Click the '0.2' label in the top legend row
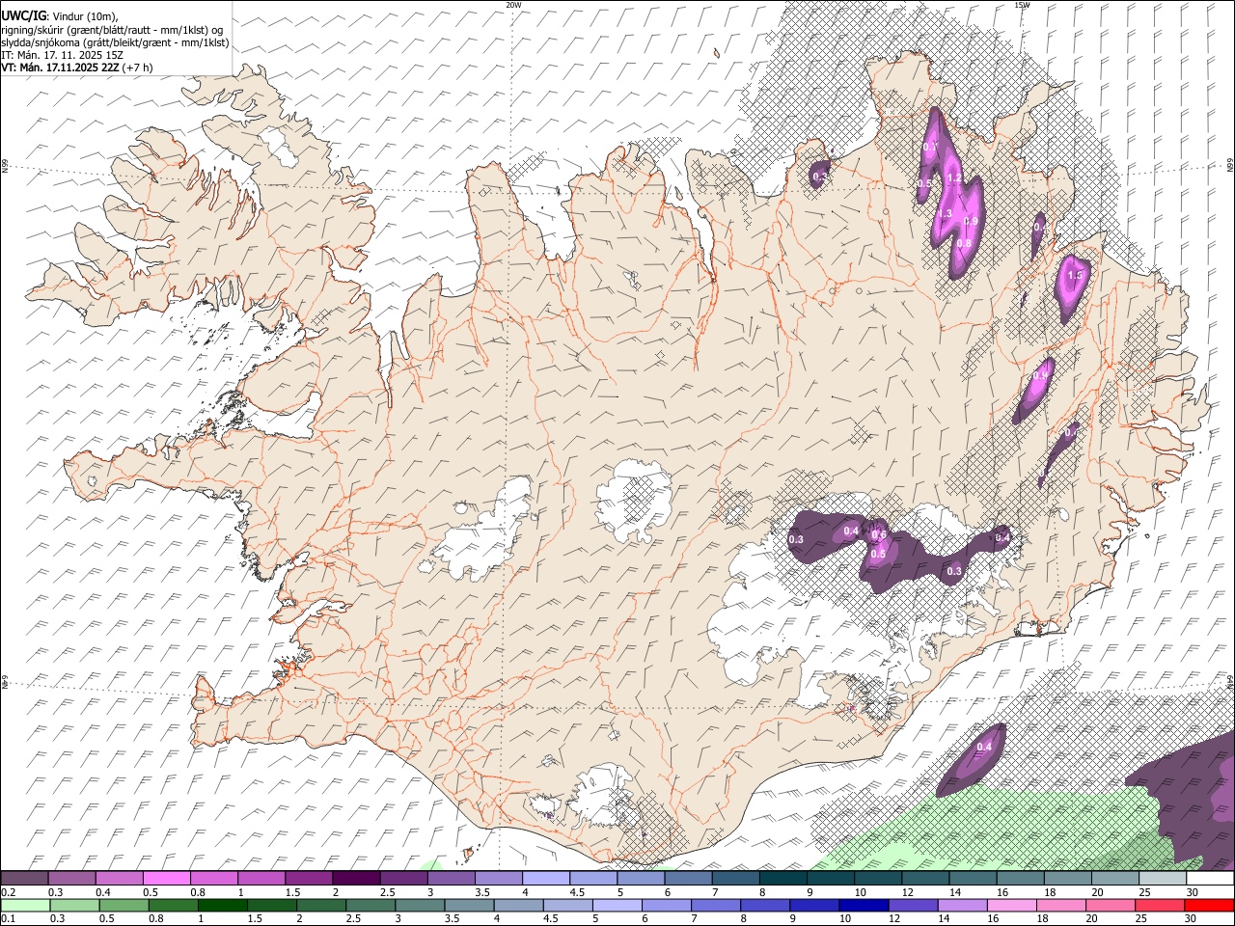Viewport: 1235px width, 926px height. tap(8, 892)
